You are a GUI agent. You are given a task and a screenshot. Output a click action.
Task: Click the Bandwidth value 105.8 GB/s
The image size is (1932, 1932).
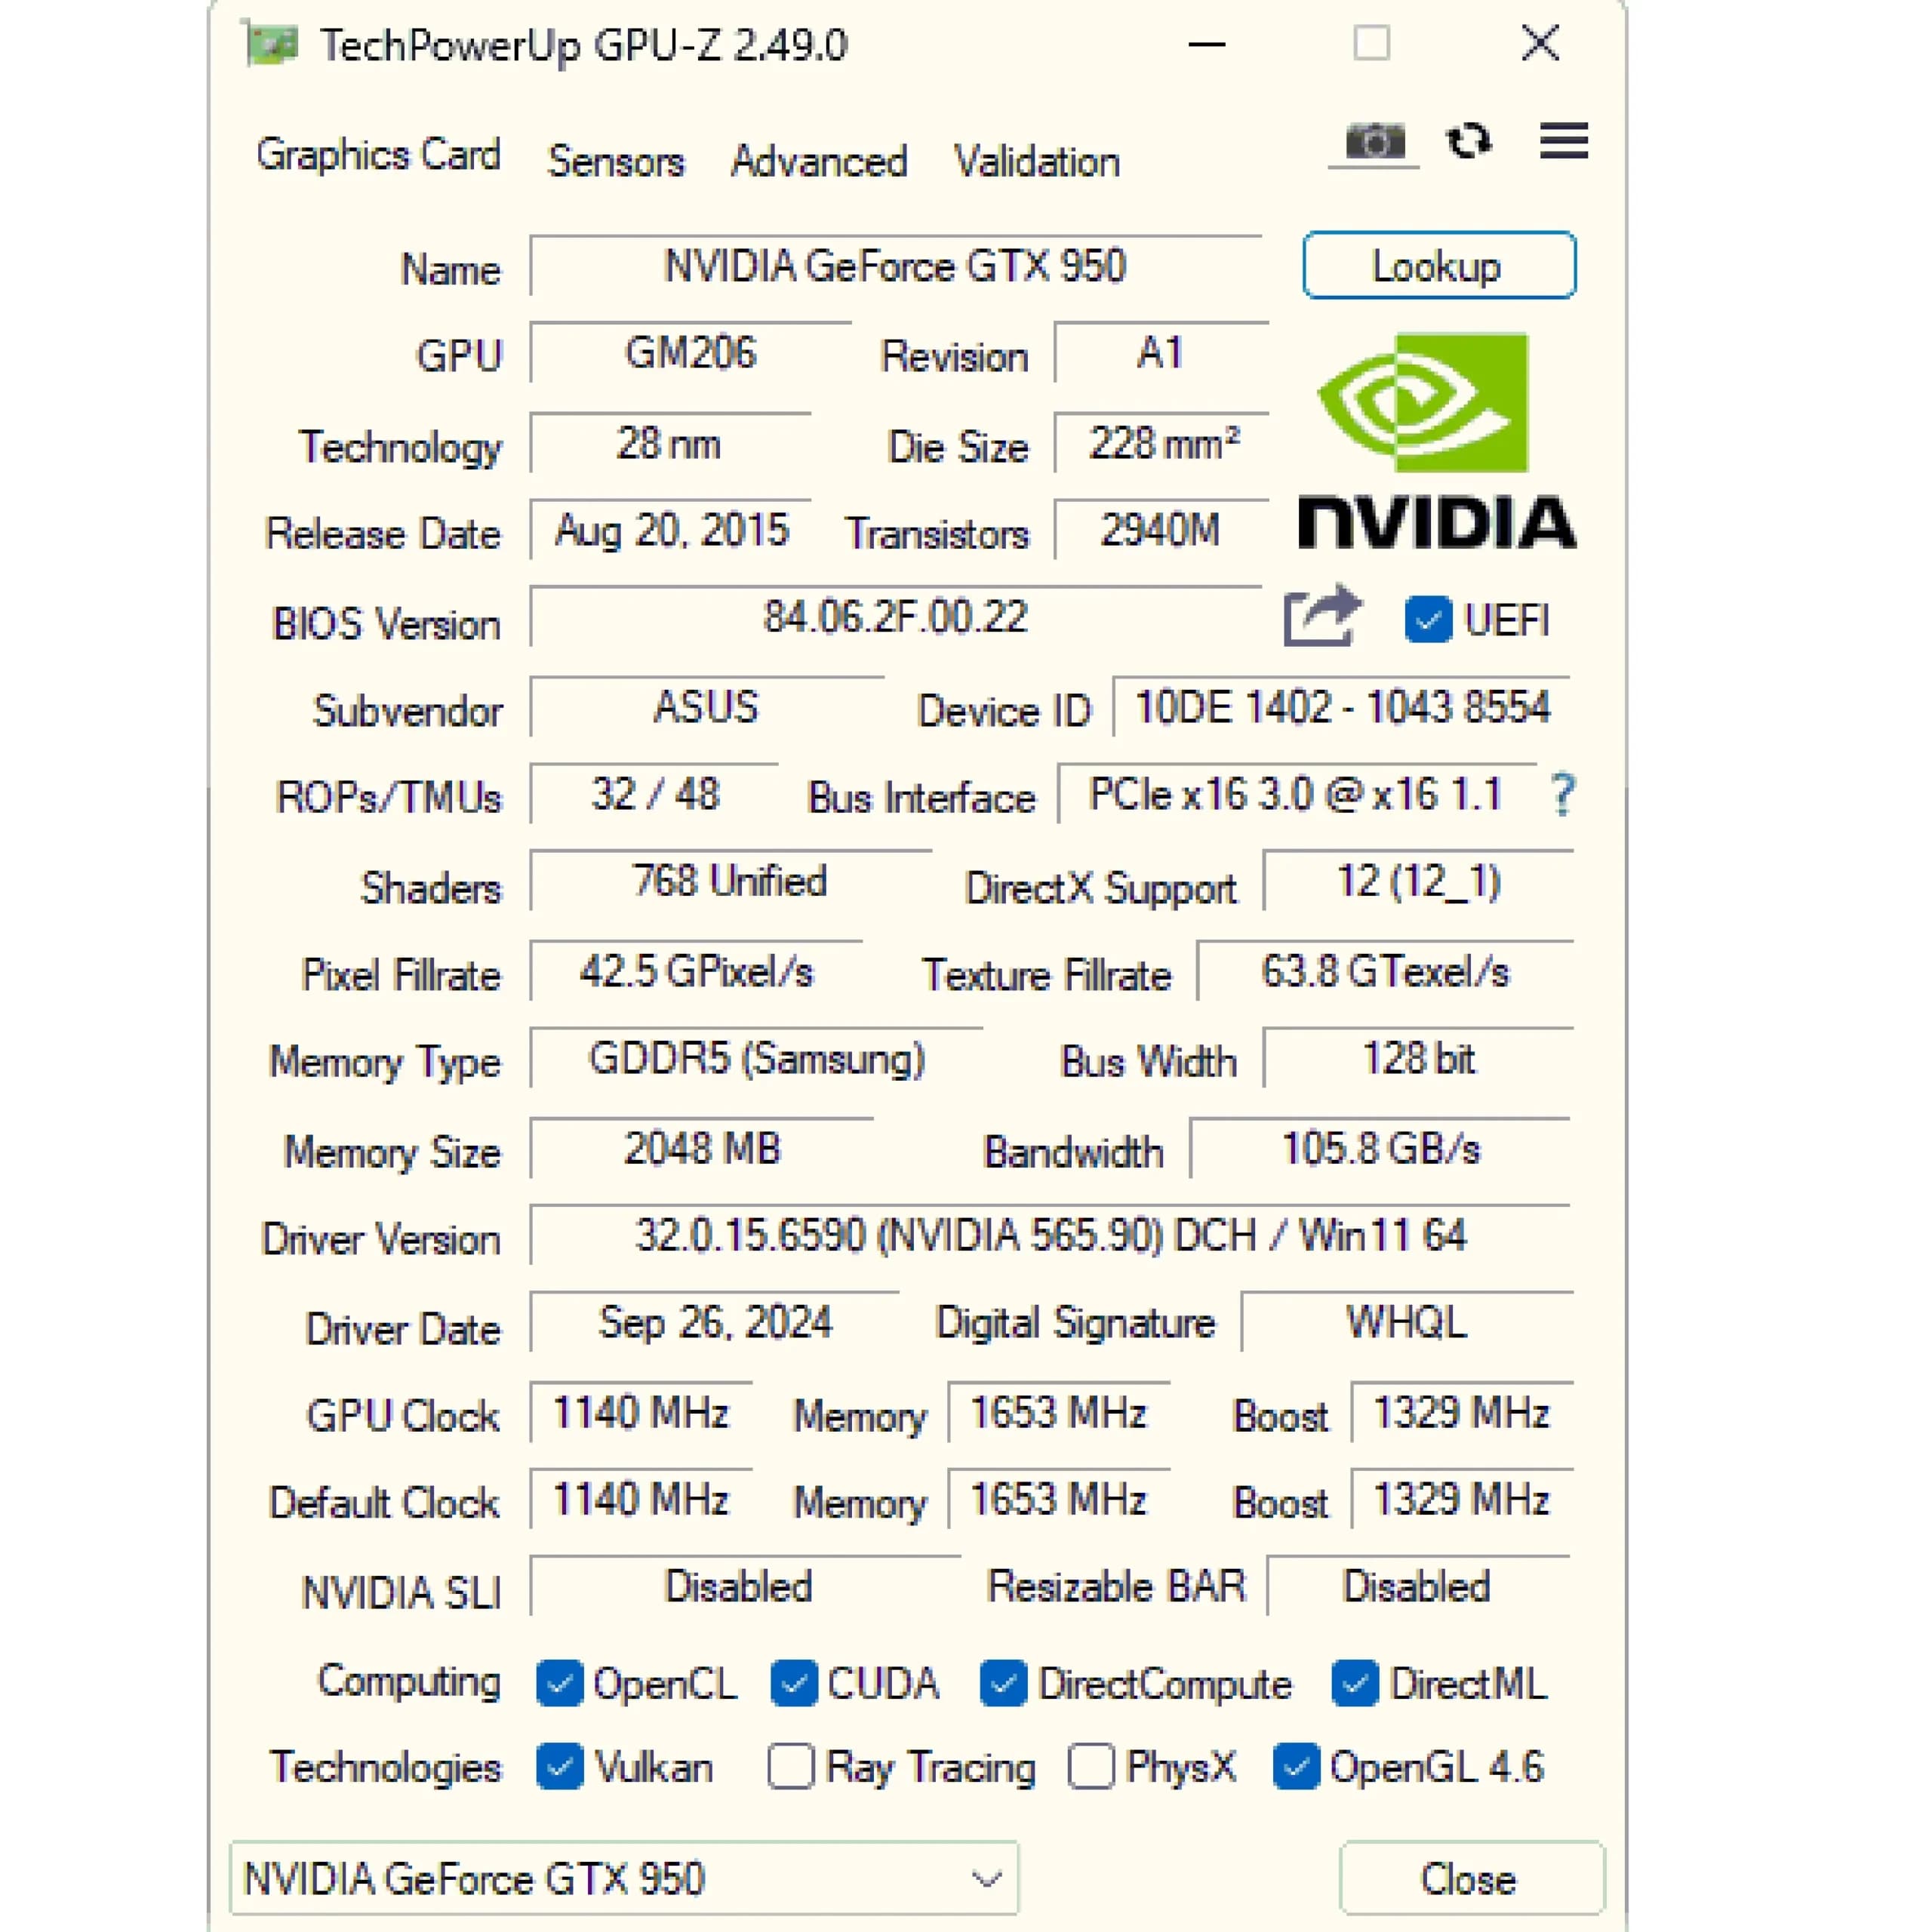click(x=1380, y=1148)
